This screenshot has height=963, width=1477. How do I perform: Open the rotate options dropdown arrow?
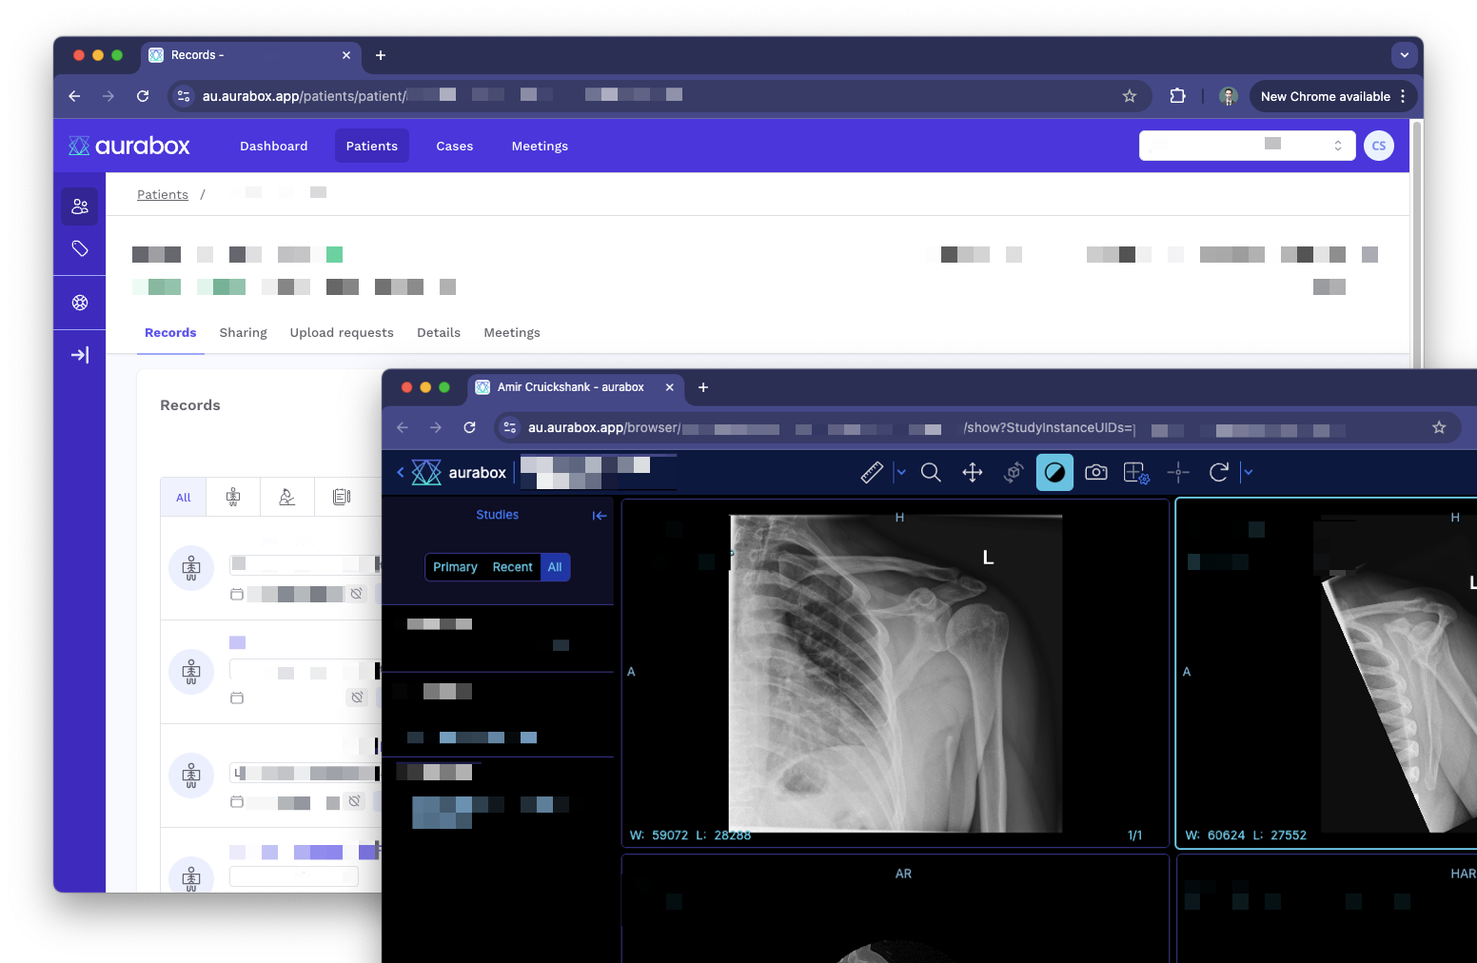coord(1249,473)
